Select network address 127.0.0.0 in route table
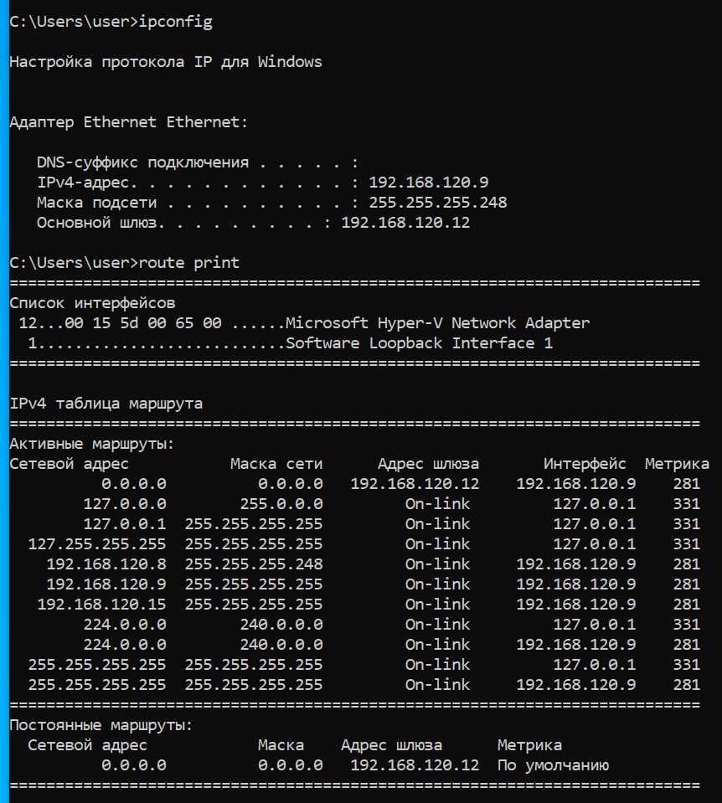 click(x=125, y=504)
